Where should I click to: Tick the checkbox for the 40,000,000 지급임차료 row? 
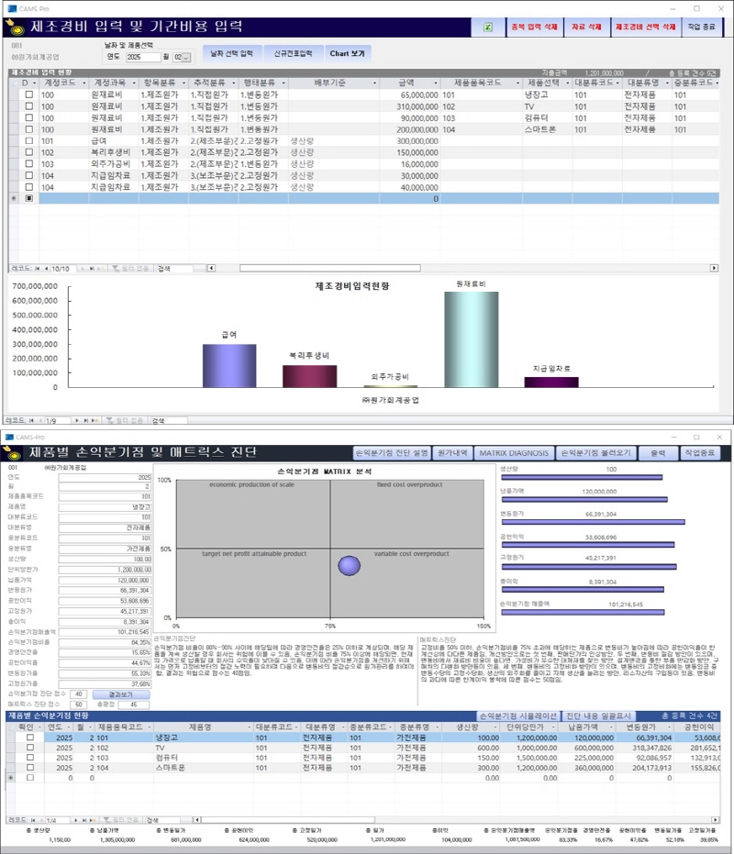coord(28,187)
